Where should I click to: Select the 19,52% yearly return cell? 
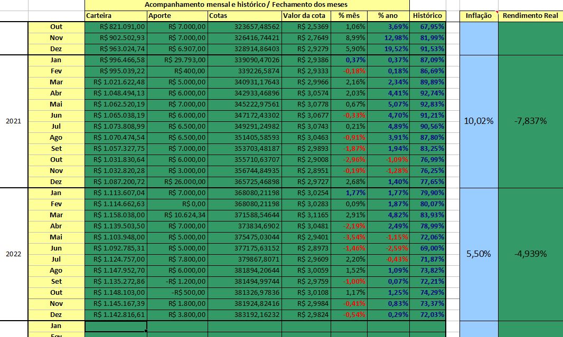pyautogui.click(x=388, y=49)
